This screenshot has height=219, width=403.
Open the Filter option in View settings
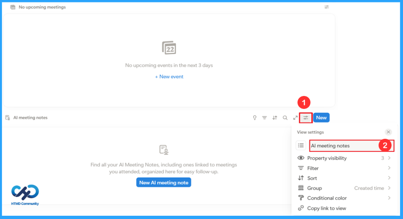point(344,168)
